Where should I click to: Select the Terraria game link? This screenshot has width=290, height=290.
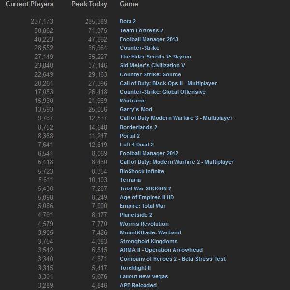[x=130, y=180]
